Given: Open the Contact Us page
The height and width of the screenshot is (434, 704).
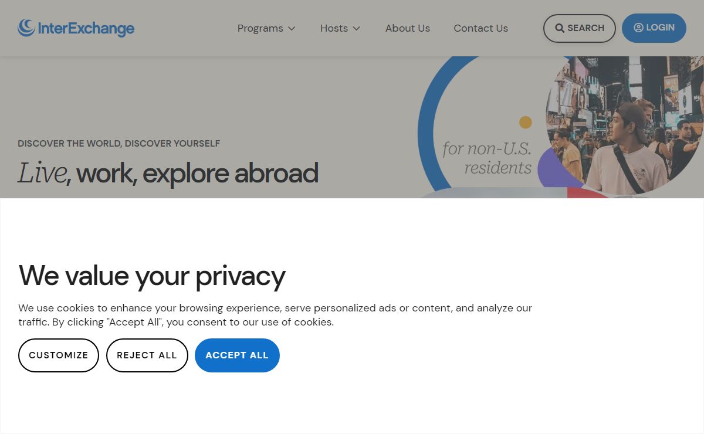Looking at the screenshot, I should (480, 28).
